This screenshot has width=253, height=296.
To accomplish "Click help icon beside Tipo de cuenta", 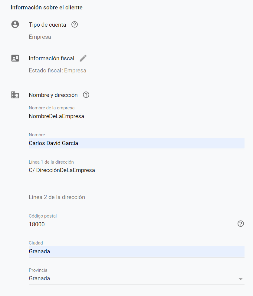I will [74, 25].
